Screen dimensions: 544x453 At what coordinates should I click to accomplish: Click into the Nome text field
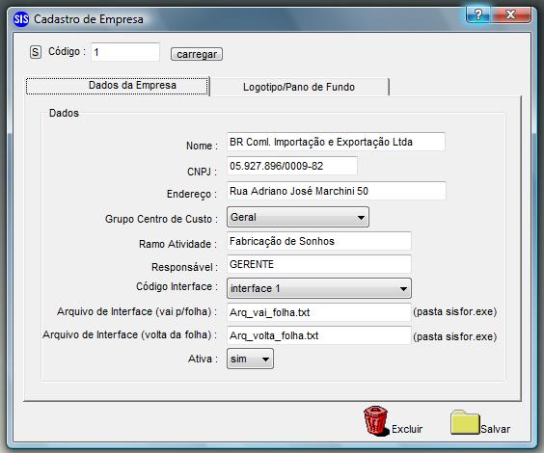pos(336,142)
